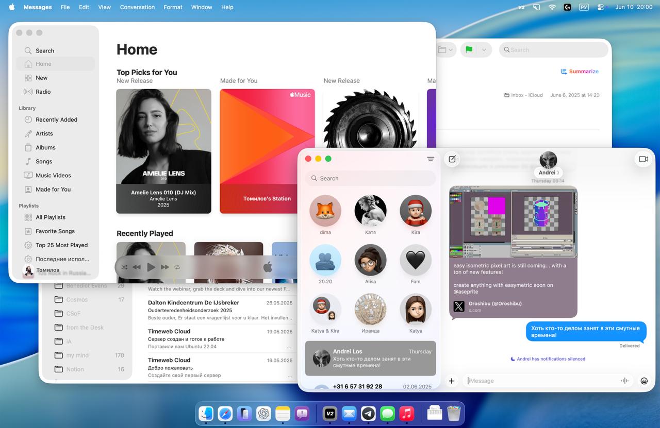Open the 20.20 pinned group conversation
This screenshot has height=428, width=660.
coord(325,264)
